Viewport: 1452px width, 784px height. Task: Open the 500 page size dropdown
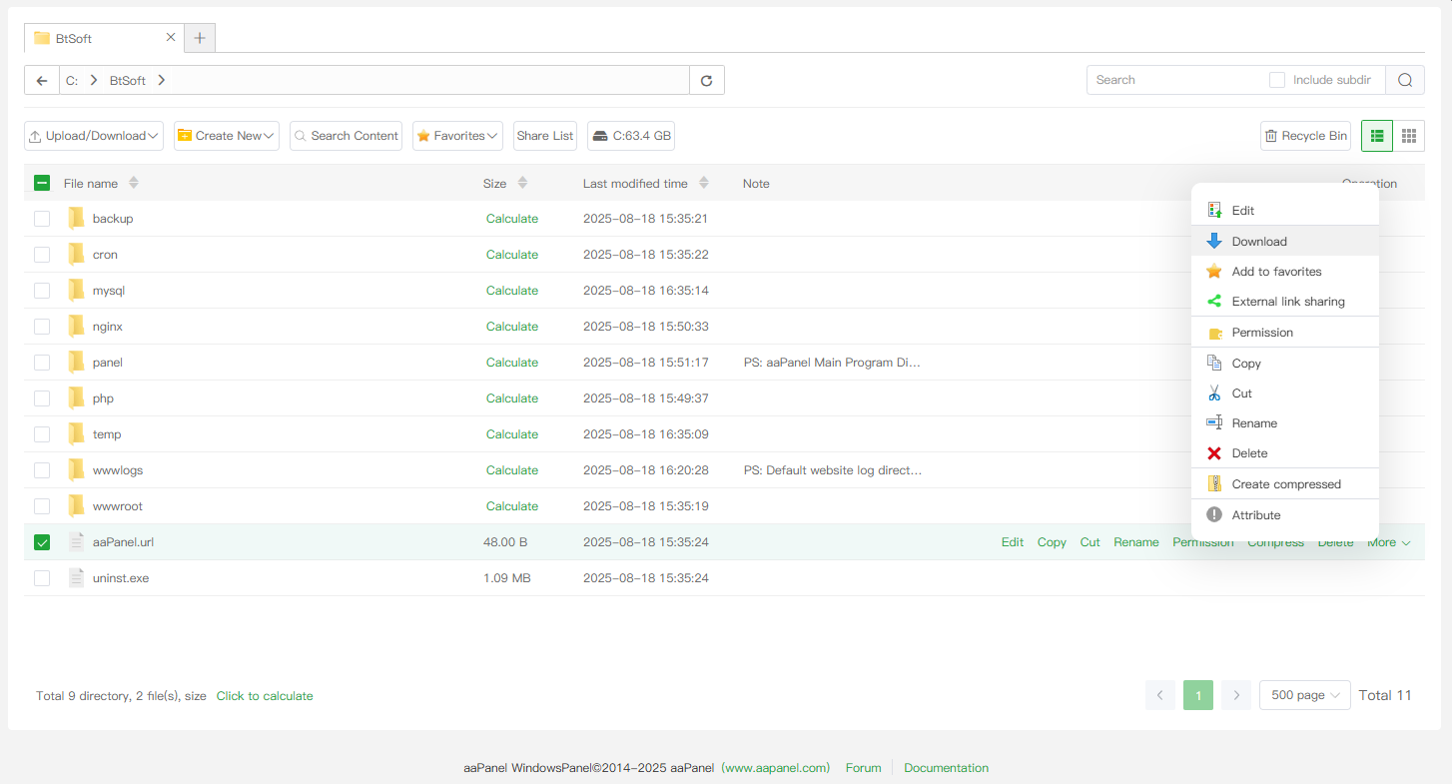coord(1305,695)
